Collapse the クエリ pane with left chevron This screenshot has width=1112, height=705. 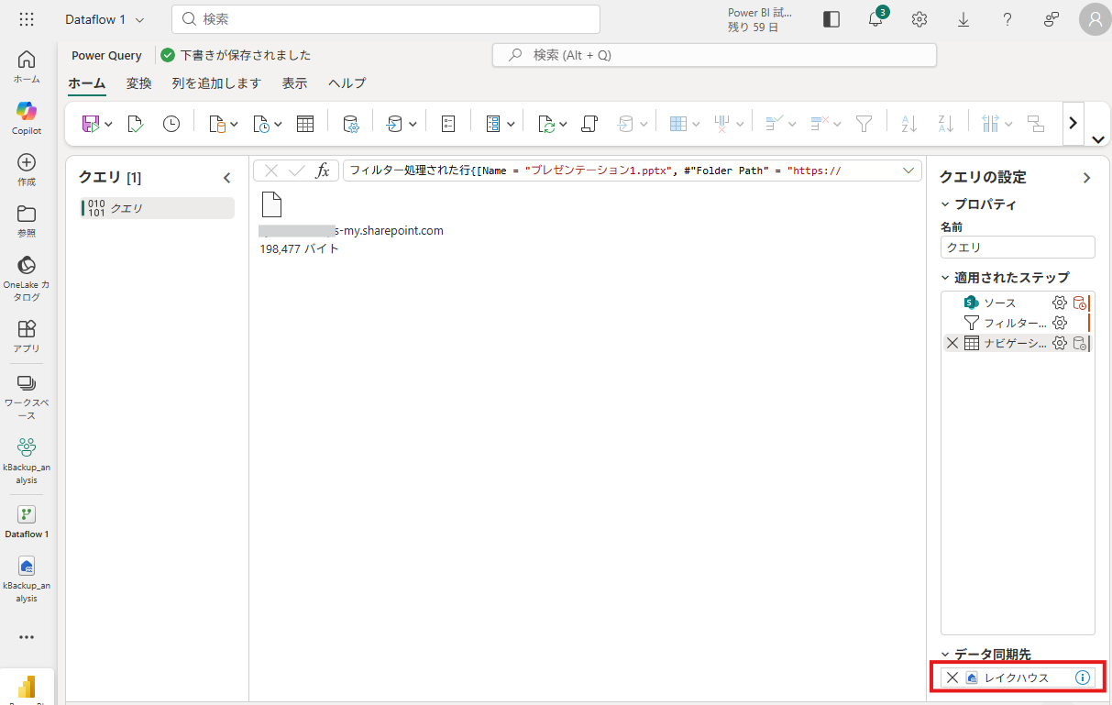pos(227,178)
